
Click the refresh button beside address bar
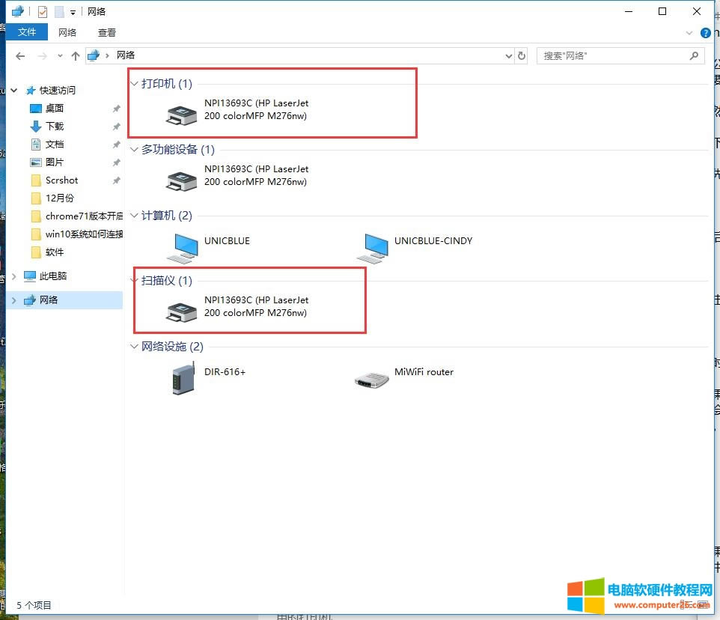tap(522, 56)
